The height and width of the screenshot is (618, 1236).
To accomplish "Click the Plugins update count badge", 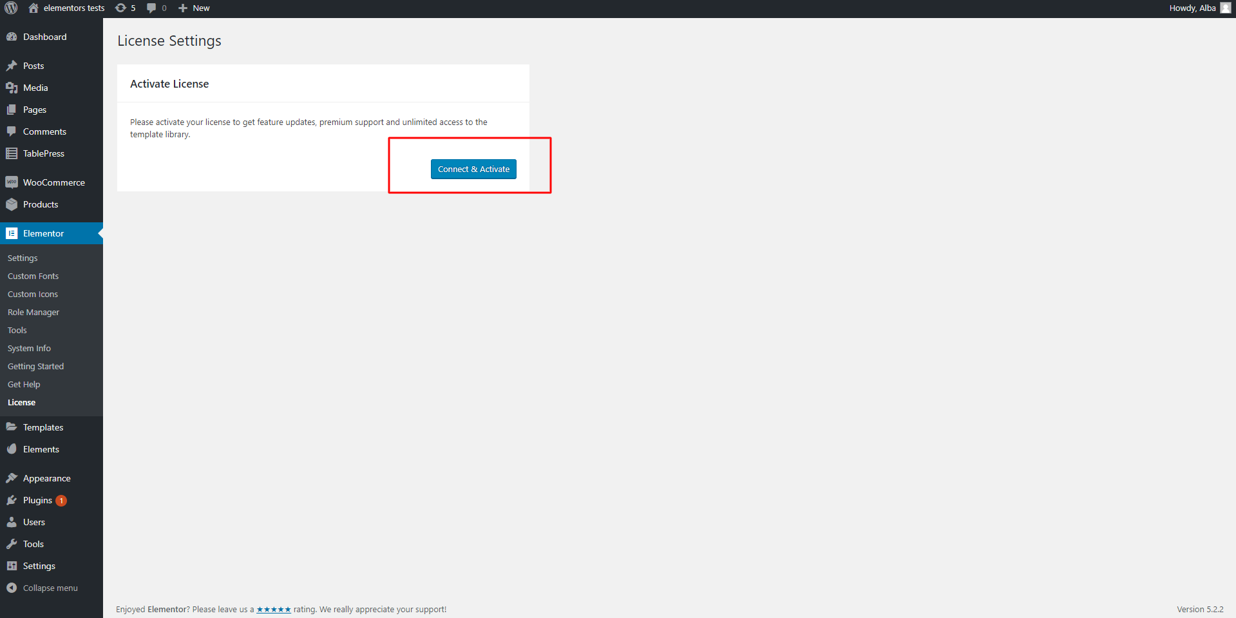I will coord(61,501).
